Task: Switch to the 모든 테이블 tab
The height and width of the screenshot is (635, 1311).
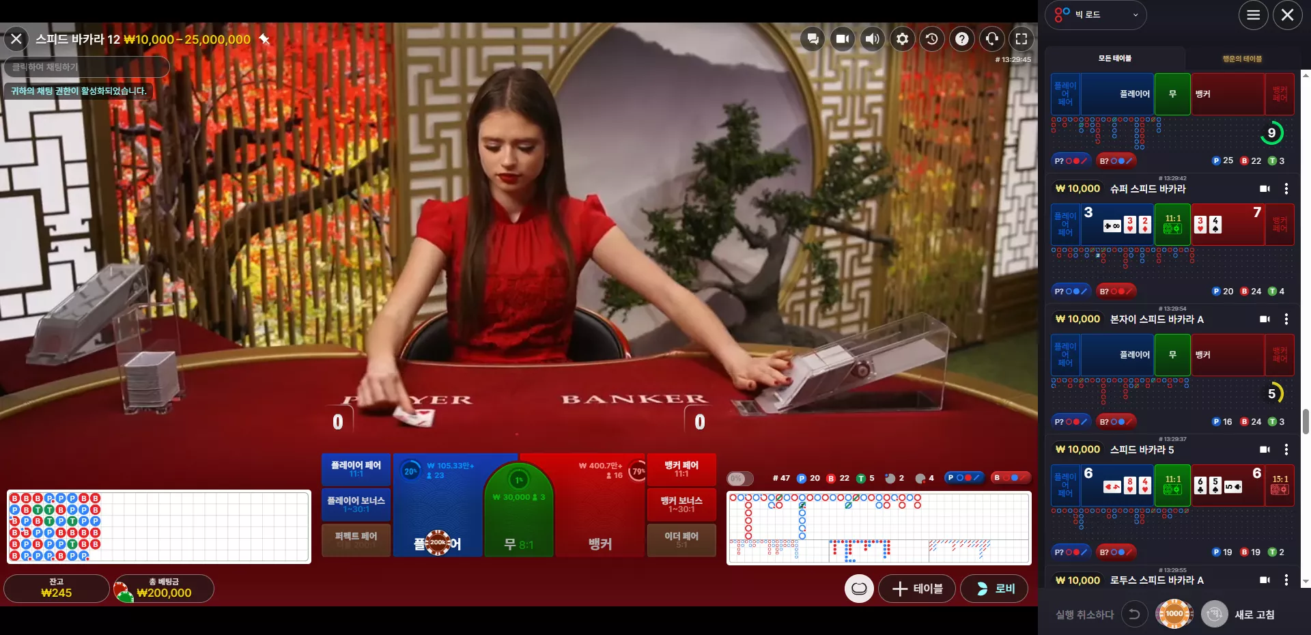Action: pyautogui.click(x=1114, y=59)
